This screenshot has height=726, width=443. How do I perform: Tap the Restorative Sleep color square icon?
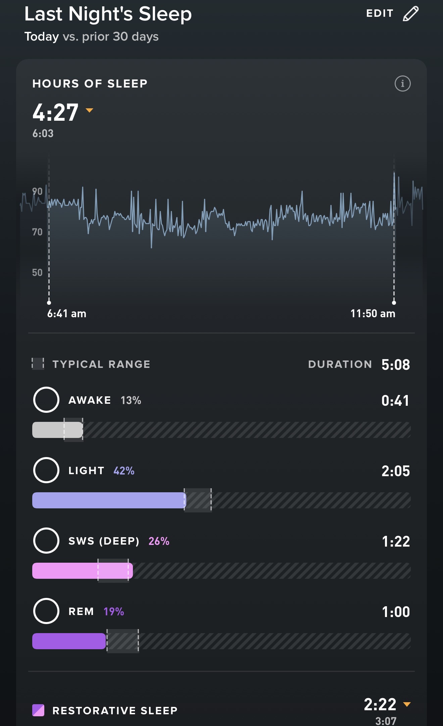(x=38, y=710)
